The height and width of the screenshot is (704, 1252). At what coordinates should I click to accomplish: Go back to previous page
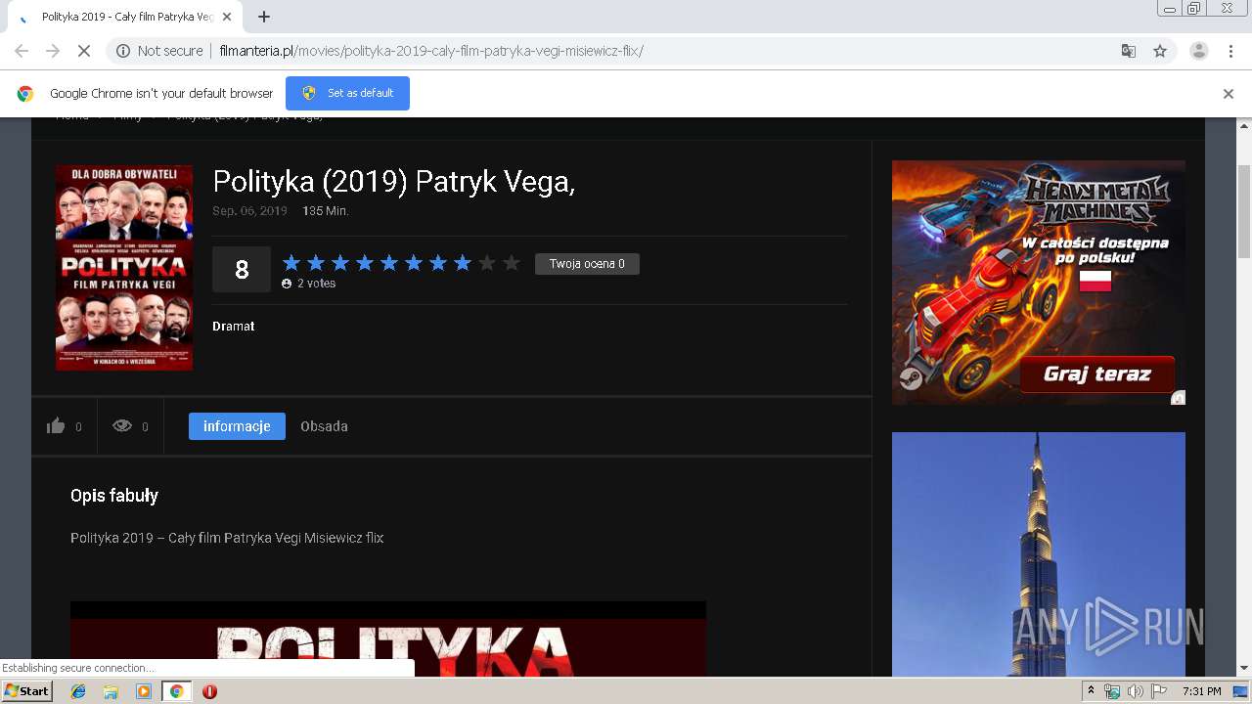pyautogui.click(x=22, y=51)
